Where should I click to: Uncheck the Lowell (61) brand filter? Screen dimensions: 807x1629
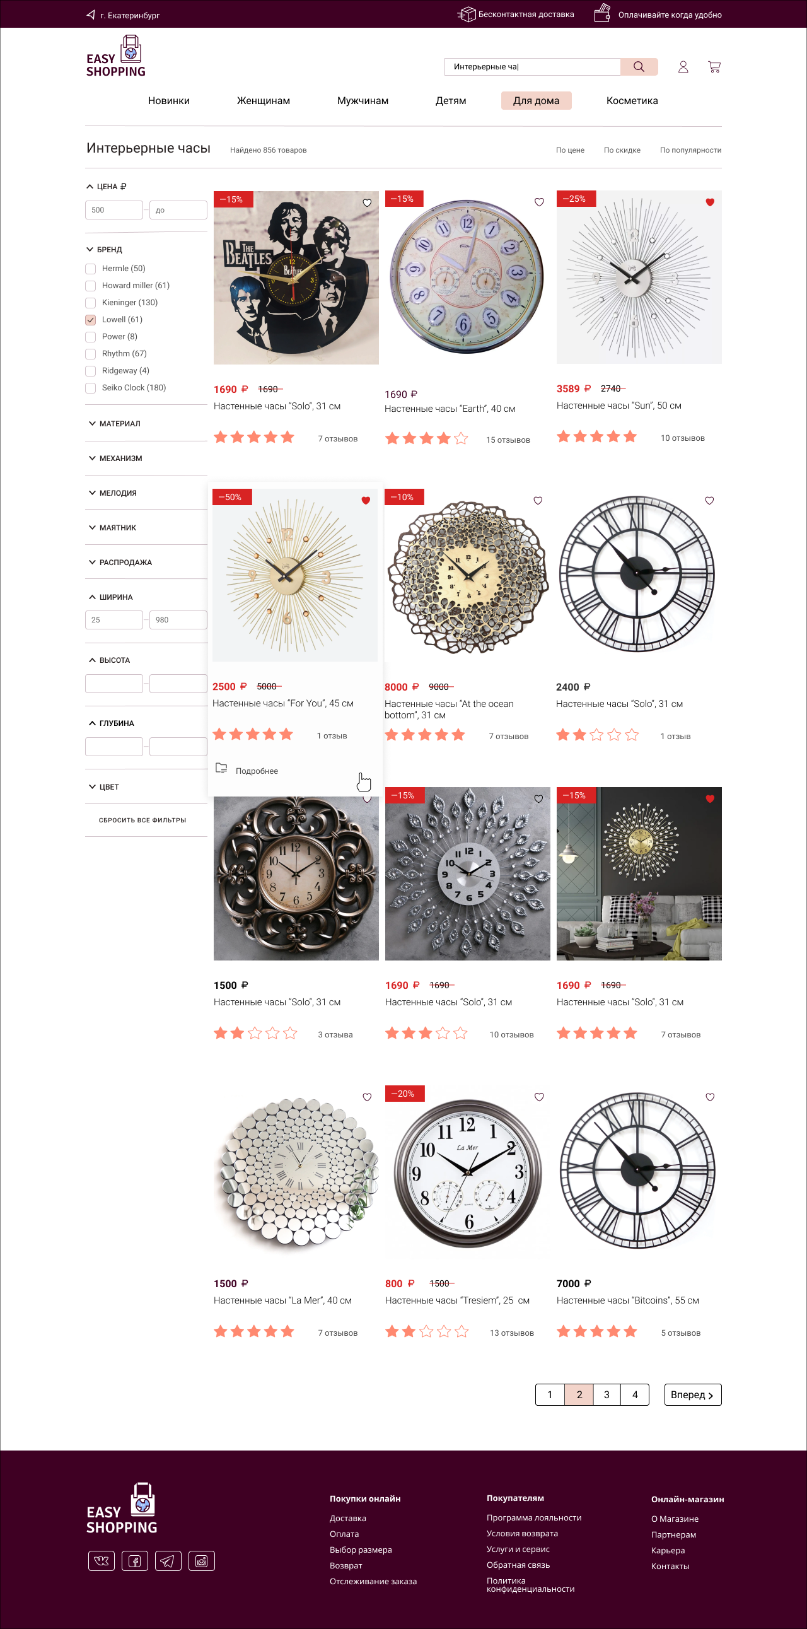90,320
